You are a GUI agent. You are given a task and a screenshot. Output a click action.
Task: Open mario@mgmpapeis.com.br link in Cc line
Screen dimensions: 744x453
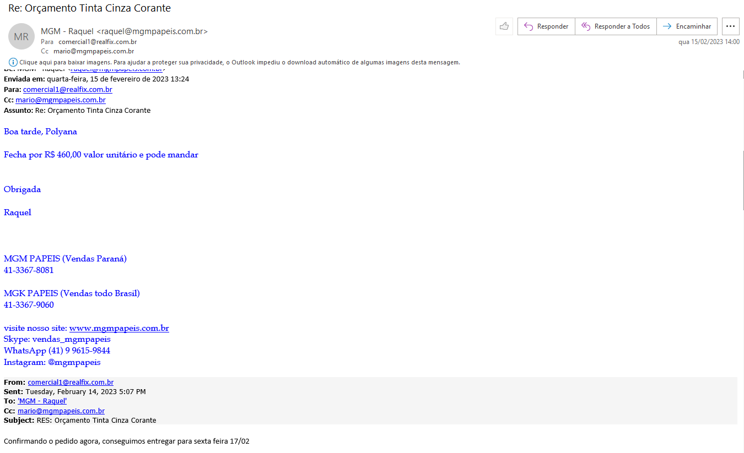pos(61,100)
